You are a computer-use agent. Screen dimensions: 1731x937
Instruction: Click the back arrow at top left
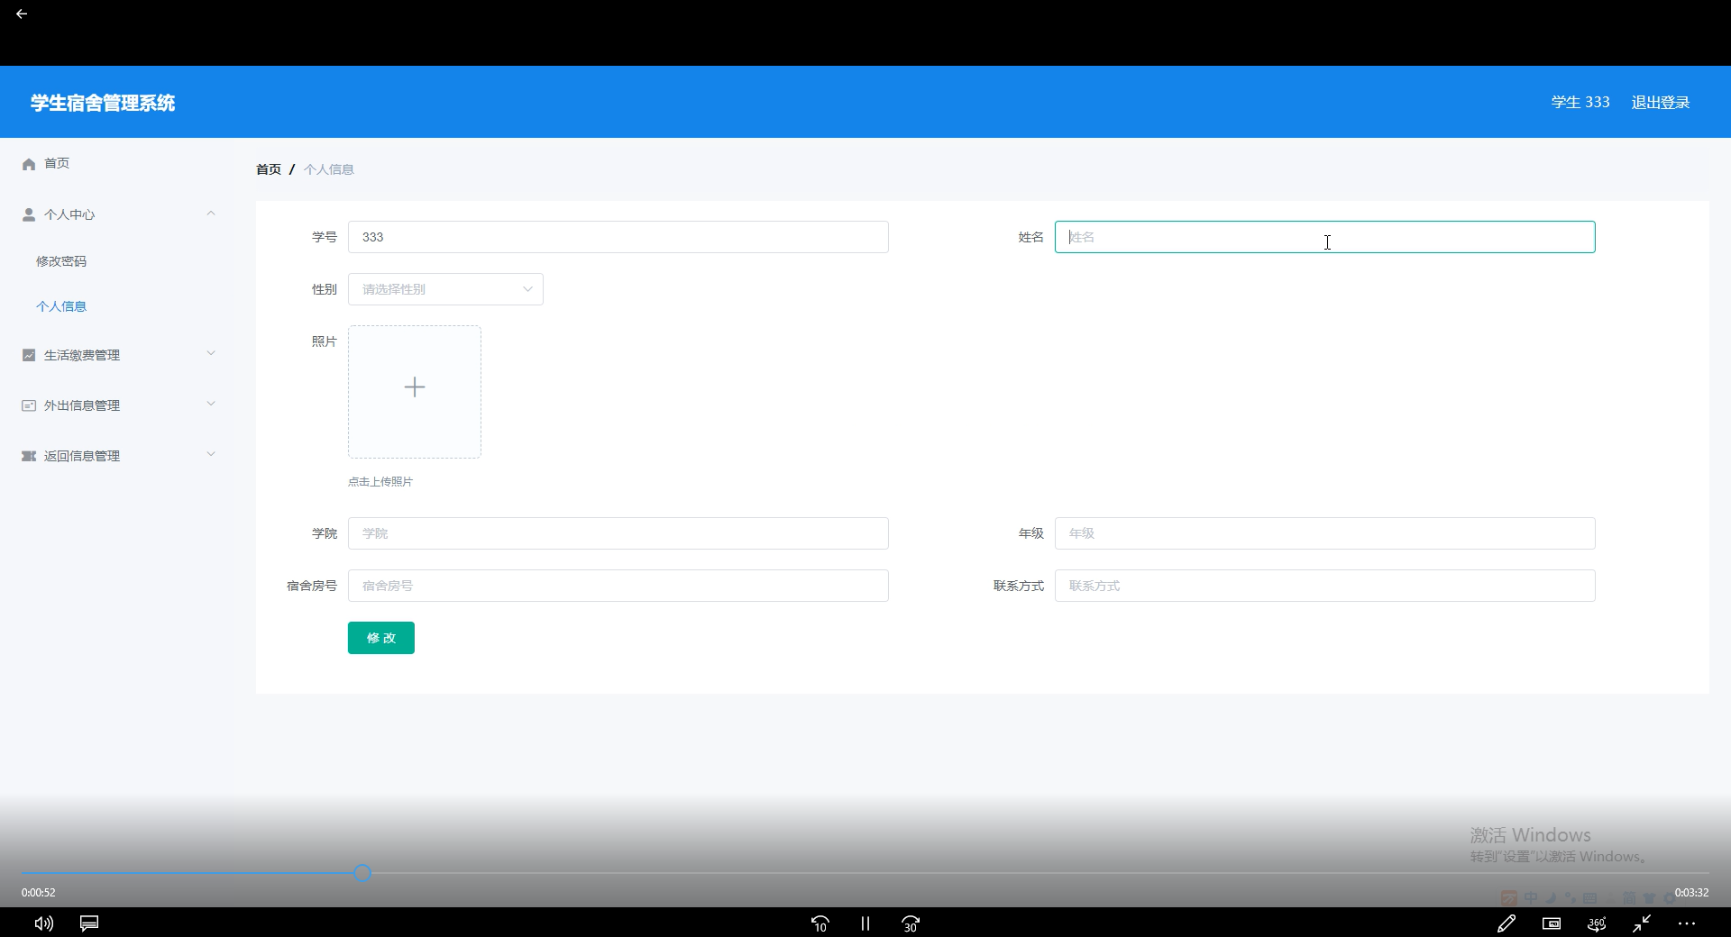[x=22, y=14]
